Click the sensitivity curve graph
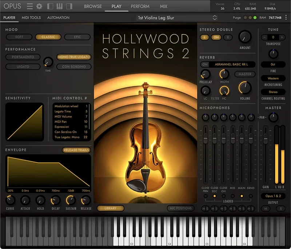Viewport: 291px width, 249px height. click(x=25, y=122)
